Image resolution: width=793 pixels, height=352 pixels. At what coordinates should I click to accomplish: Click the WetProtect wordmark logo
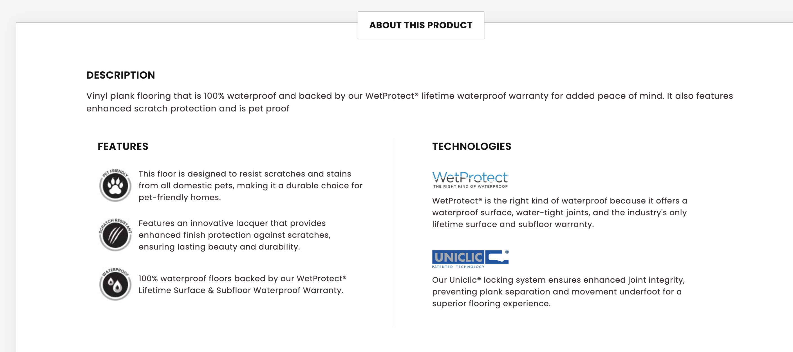pyautogui.click(x=470, y=177)
